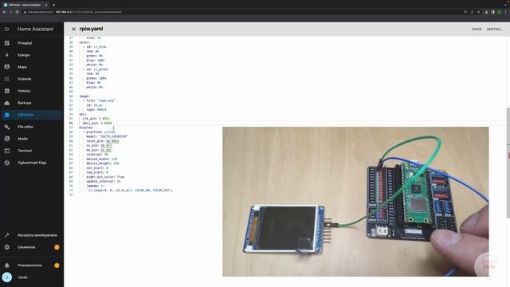510x287 pixels.
Task: Click the Terminal sidebar icon
Action: pyautogui.click(x=7, y=151)
